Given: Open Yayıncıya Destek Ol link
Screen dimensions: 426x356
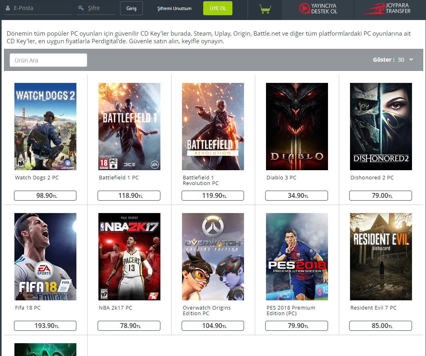Looking at the screenshot, I should pos(318,8).
